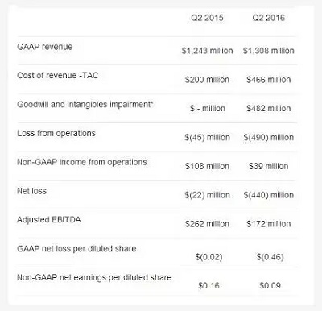
Task: Select the Loss from operations label
Action: (56, 133)
